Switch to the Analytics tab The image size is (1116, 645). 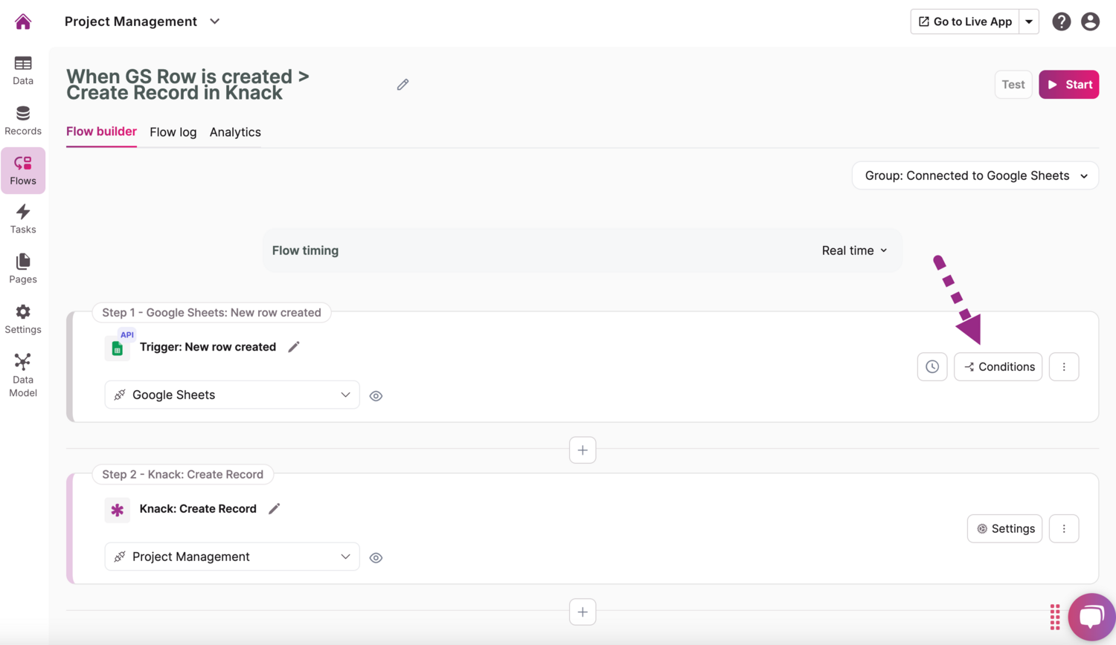point(235,132)
